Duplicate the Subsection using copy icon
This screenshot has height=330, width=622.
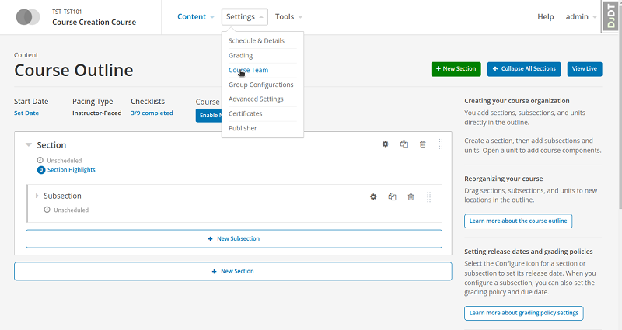tap(392, 197)
